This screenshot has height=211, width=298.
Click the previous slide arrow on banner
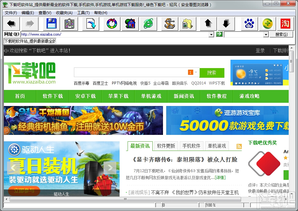(x=13, y=168)
